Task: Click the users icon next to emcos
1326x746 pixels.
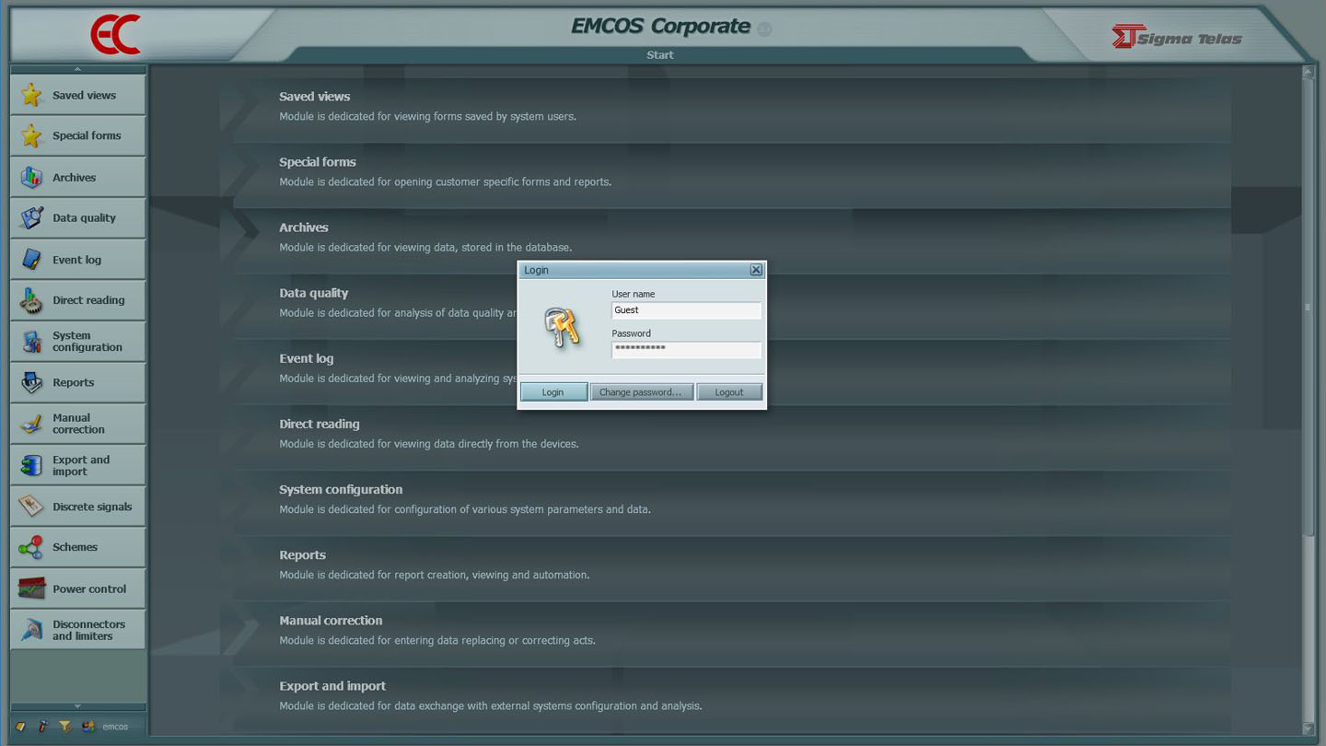Action: [x=88, y=727]
